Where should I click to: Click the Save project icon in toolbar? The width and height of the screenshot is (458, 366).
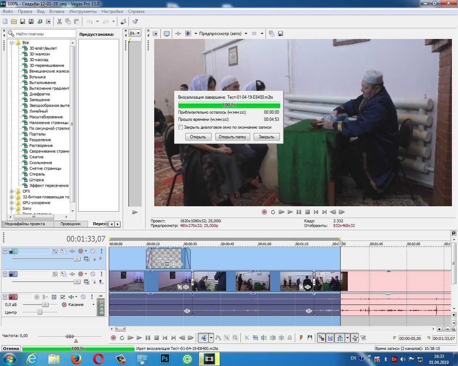click(x=23, y=22)
